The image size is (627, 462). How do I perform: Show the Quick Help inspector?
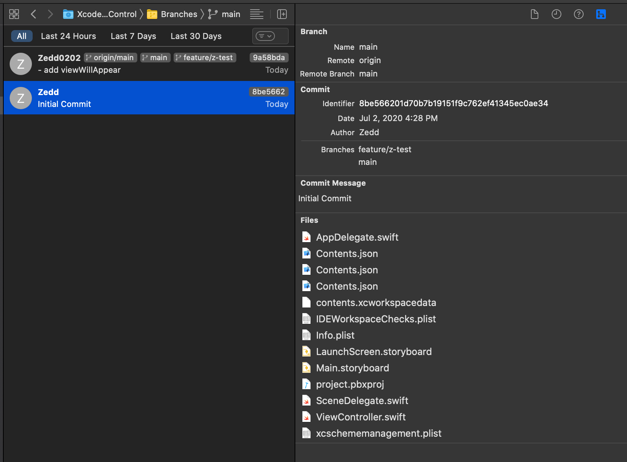coord(579,14)
